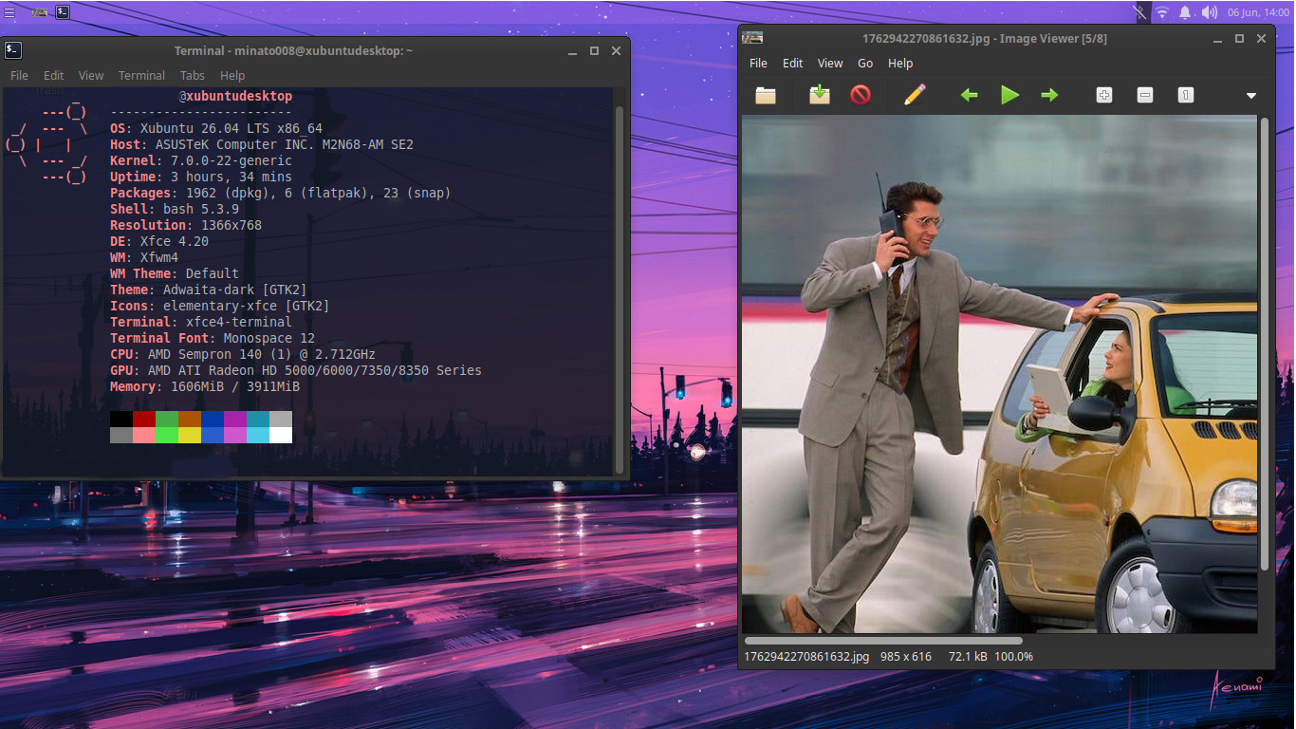This screenshot has height=729, width=1296.
Task: Click the Terminal window title bar icon
Action: tap(13, 50)
